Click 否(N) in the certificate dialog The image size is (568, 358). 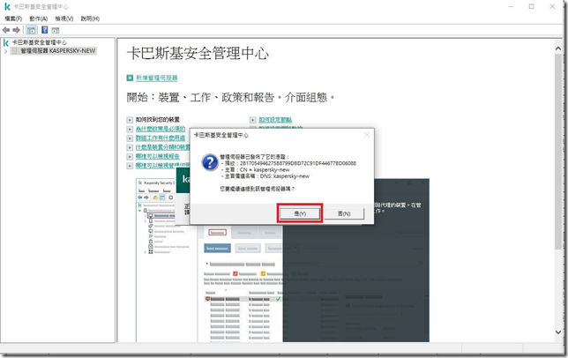(x=343, y=213)
